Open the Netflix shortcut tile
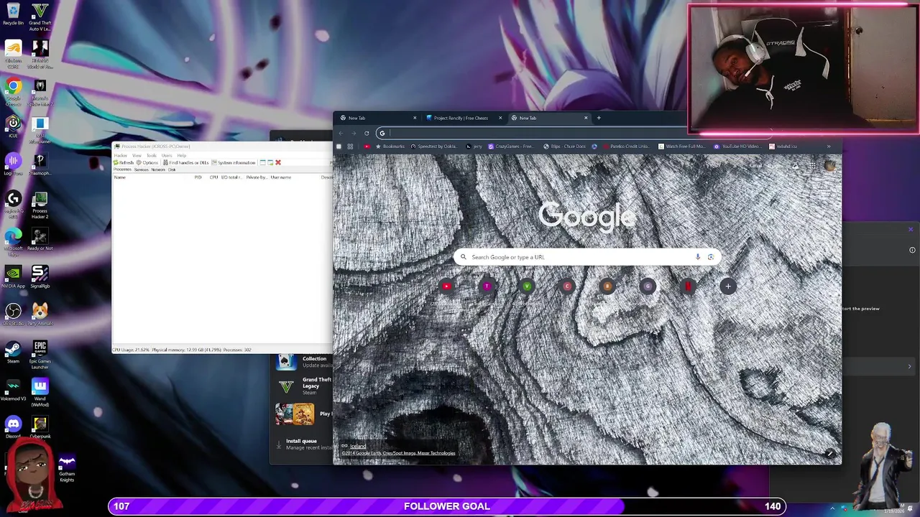 point(688,287)
